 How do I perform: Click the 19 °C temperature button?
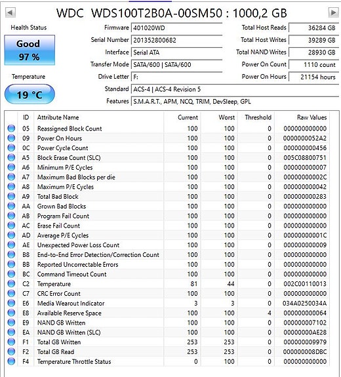pyautogui.click(x=30, y=94)
